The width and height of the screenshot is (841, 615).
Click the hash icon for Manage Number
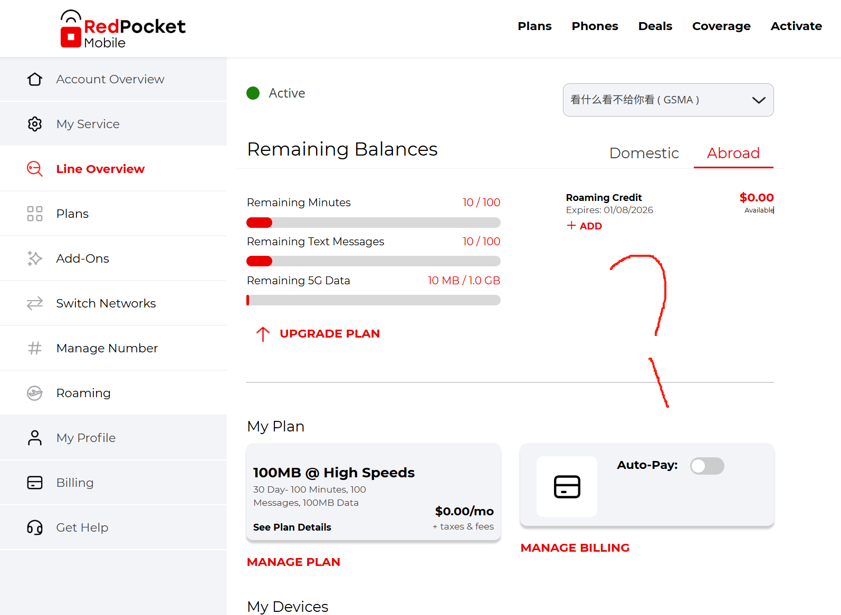coord(35,348)
